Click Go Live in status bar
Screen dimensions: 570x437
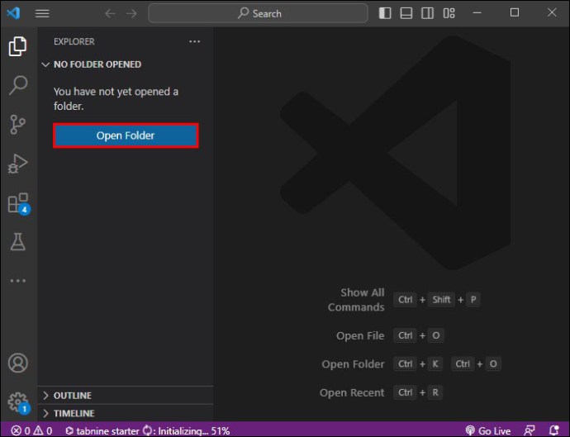coord(488,431)
